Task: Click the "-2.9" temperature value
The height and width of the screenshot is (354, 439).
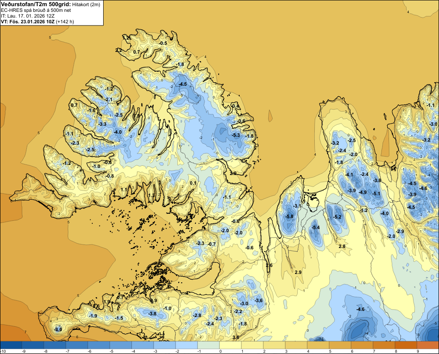Action: coord(400,231)
